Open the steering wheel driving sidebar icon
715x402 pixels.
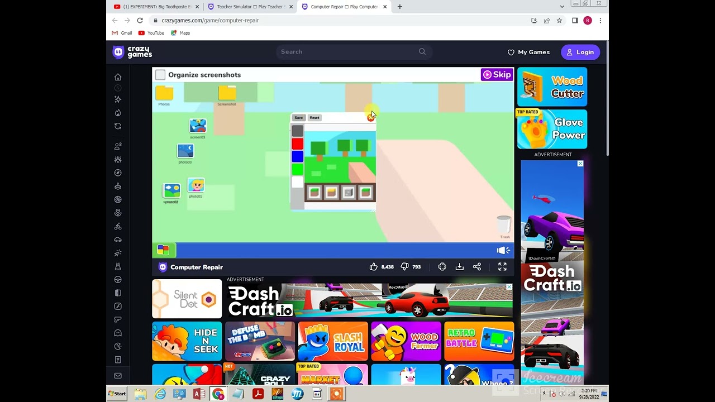(118, 280)
